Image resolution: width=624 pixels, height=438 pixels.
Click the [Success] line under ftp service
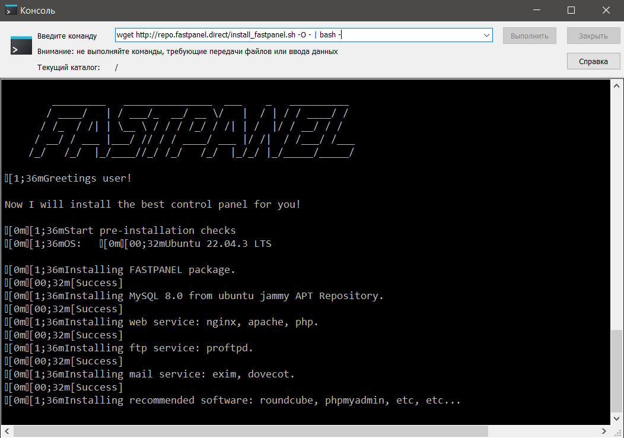coord(63,361)
